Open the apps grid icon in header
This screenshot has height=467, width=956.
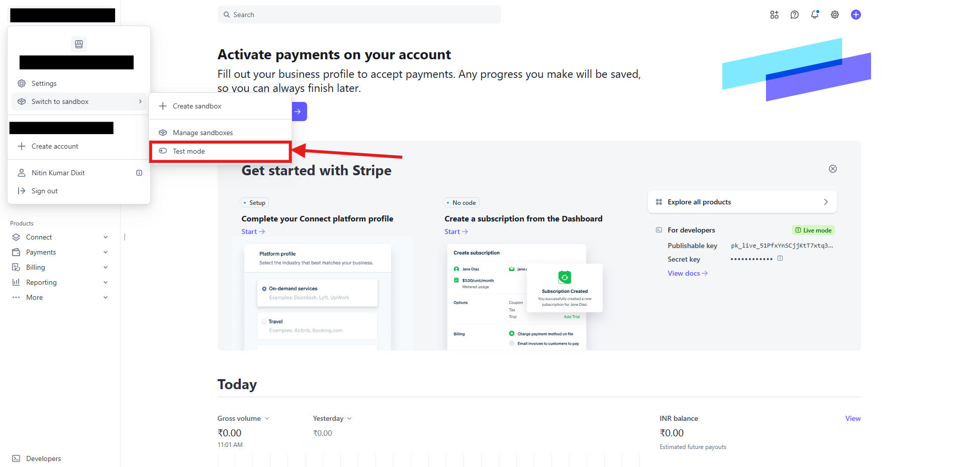point(774,15)
